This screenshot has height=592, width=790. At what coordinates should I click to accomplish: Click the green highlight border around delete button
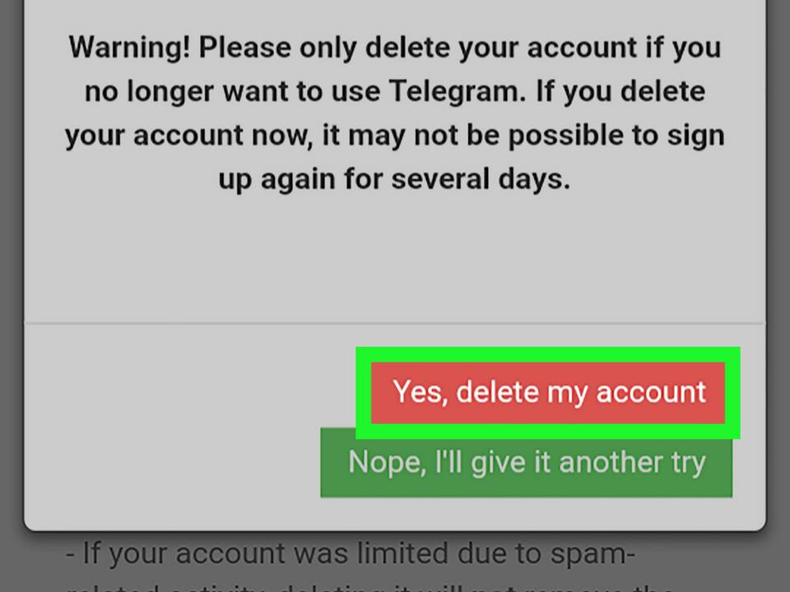(x=548, y=354)
